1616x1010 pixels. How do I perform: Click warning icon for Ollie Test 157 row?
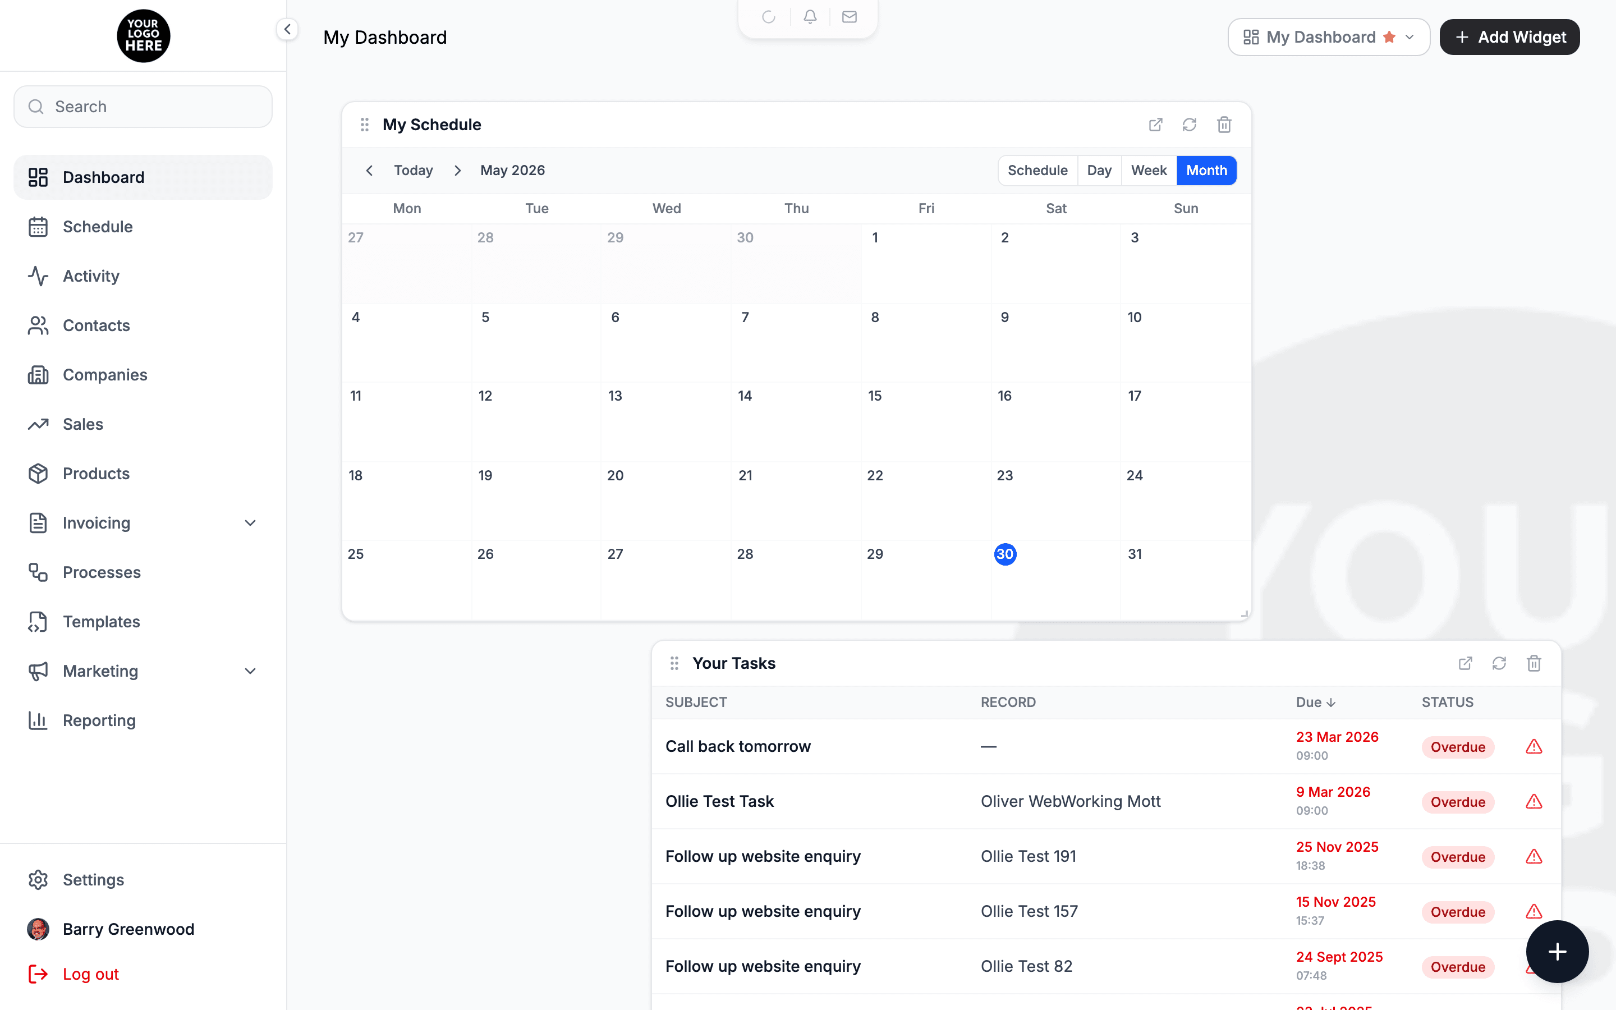1534,911
